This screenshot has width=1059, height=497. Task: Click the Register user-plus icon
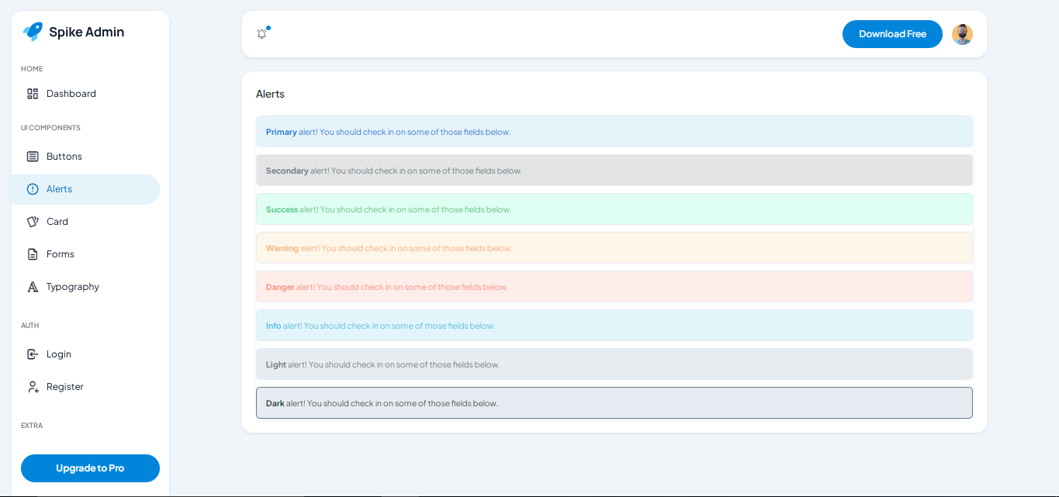pyautogui.click(x=33, y=387)
